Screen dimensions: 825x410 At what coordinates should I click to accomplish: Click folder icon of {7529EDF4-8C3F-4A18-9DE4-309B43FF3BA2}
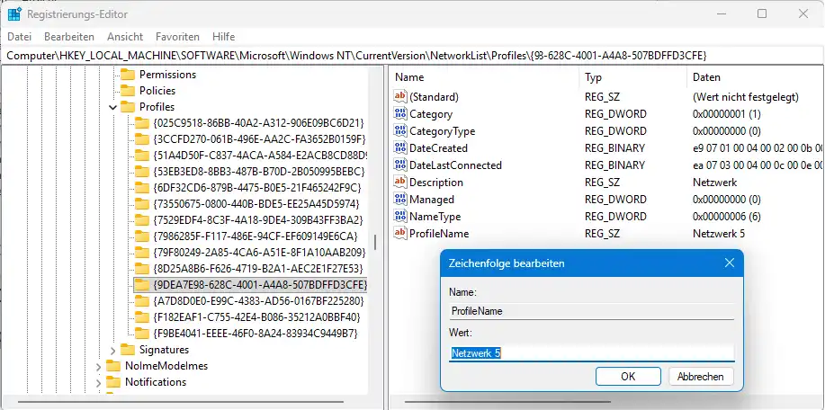click(x=142, y=219)
